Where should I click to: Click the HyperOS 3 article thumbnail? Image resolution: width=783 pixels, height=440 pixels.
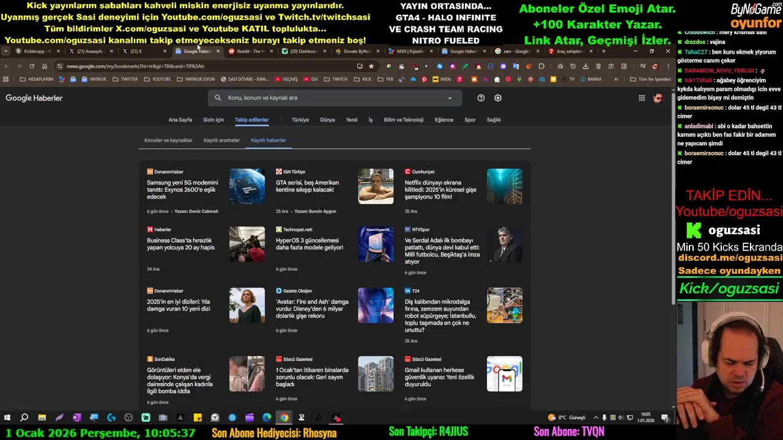376,244
